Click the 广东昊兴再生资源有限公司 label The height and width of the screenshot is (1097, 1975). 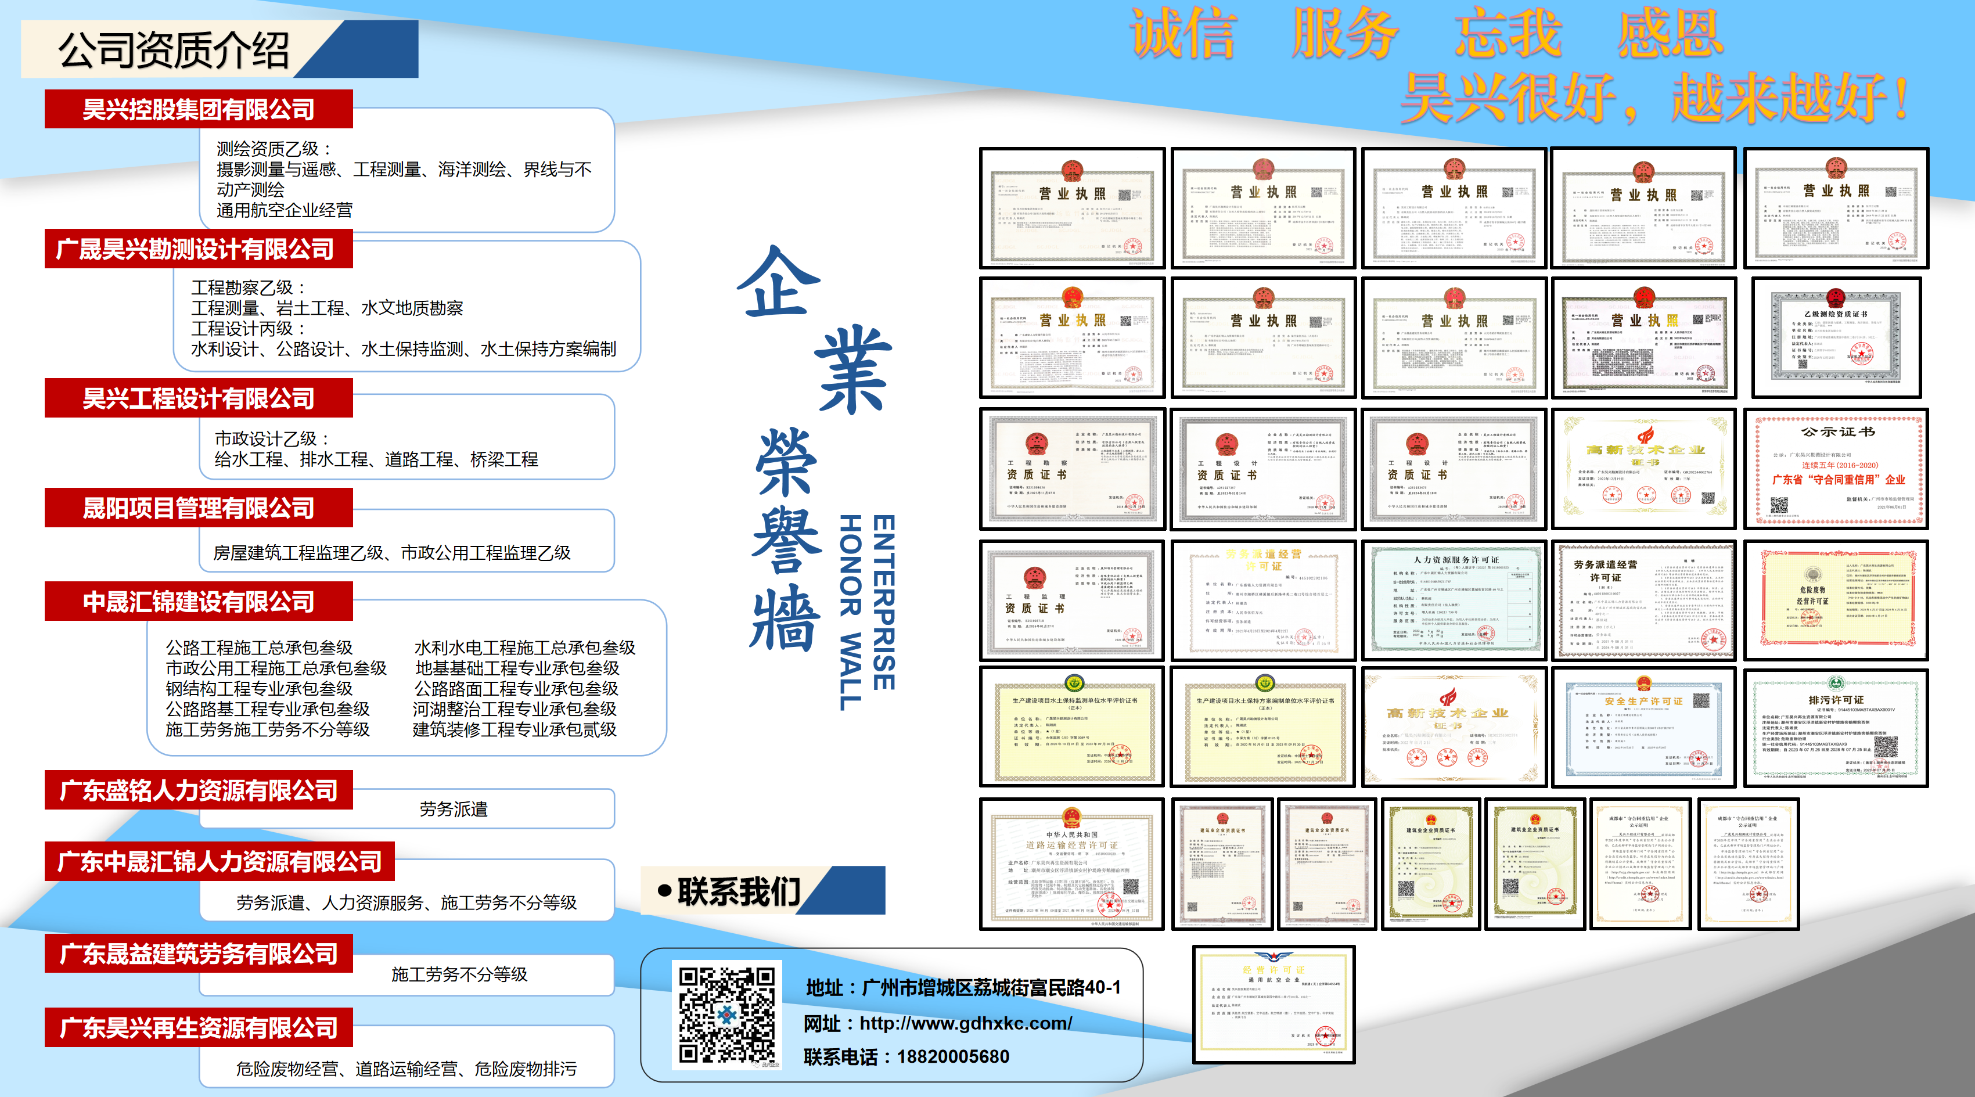[x=199, y=1027]
